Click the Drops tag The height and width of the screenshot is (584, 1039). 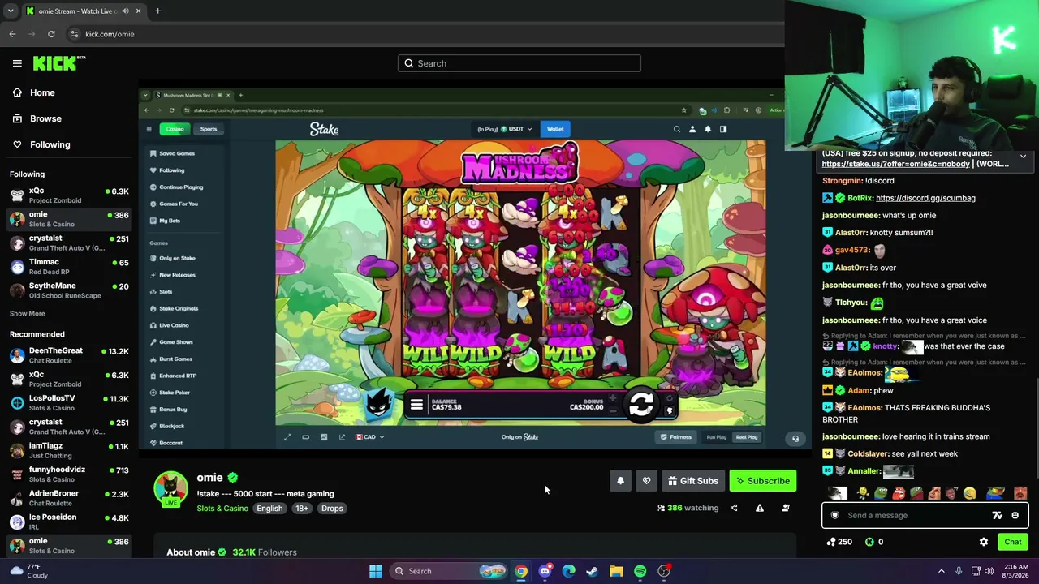332,509
